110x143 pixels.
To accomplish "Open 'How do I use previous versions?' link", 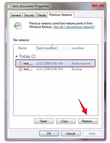I will [74, 27].
